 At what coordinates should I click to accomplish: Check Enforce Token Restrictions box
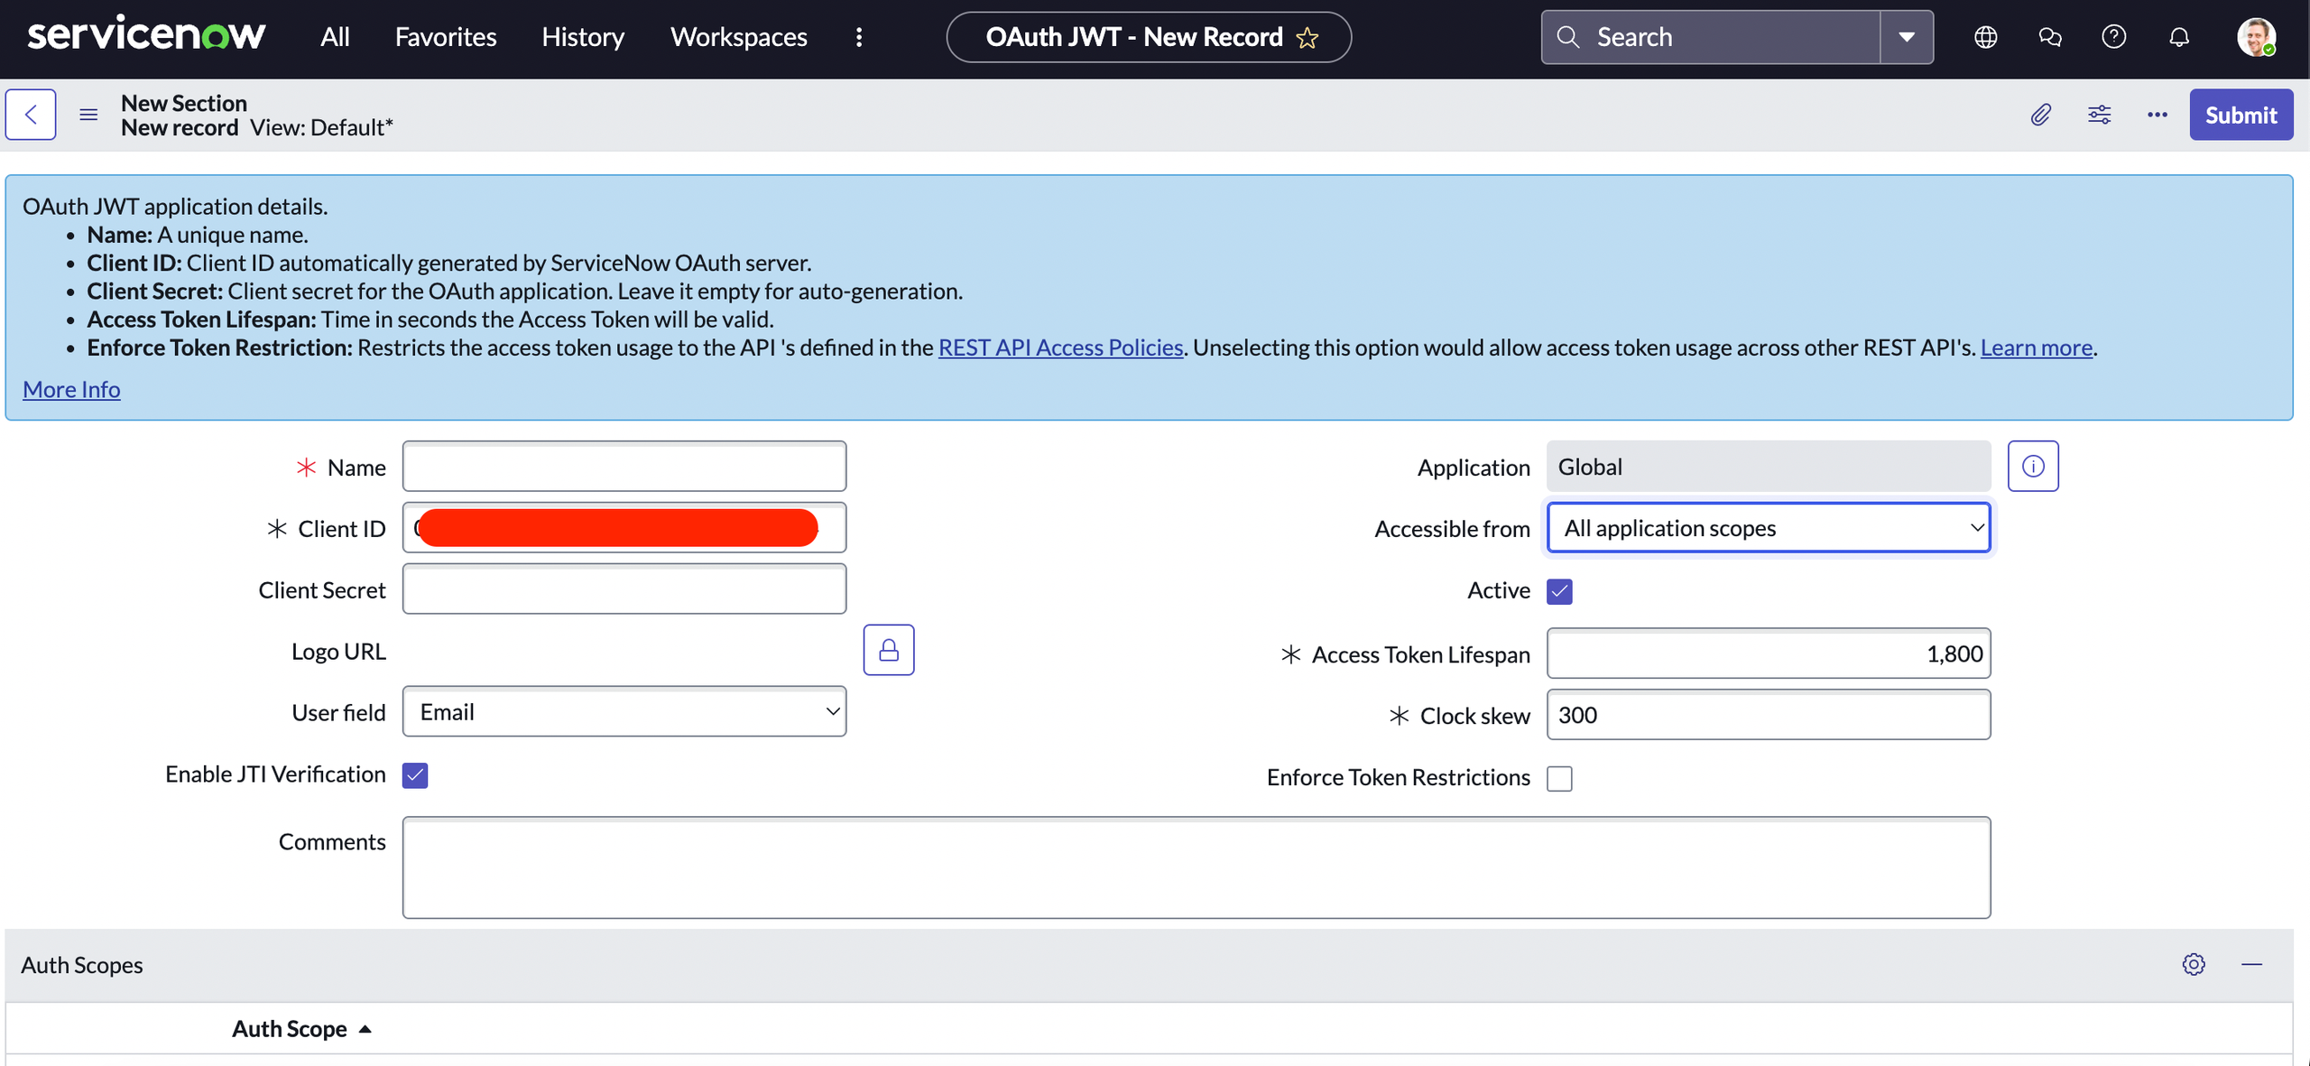click(x=1559, y=778)
